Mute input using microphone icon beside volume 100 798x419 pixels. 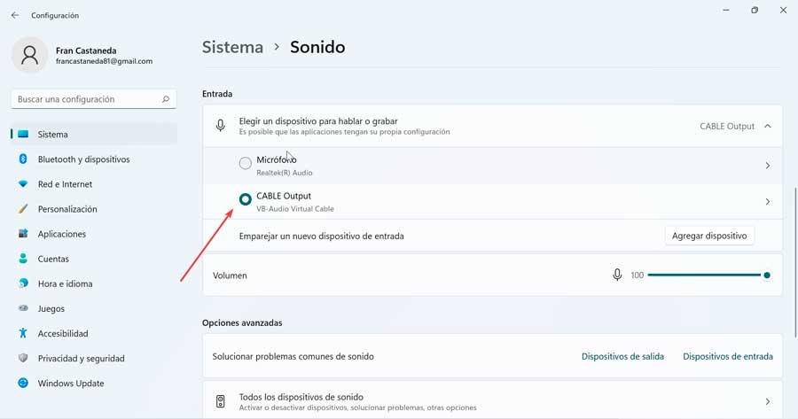click(x=617, y=275)
